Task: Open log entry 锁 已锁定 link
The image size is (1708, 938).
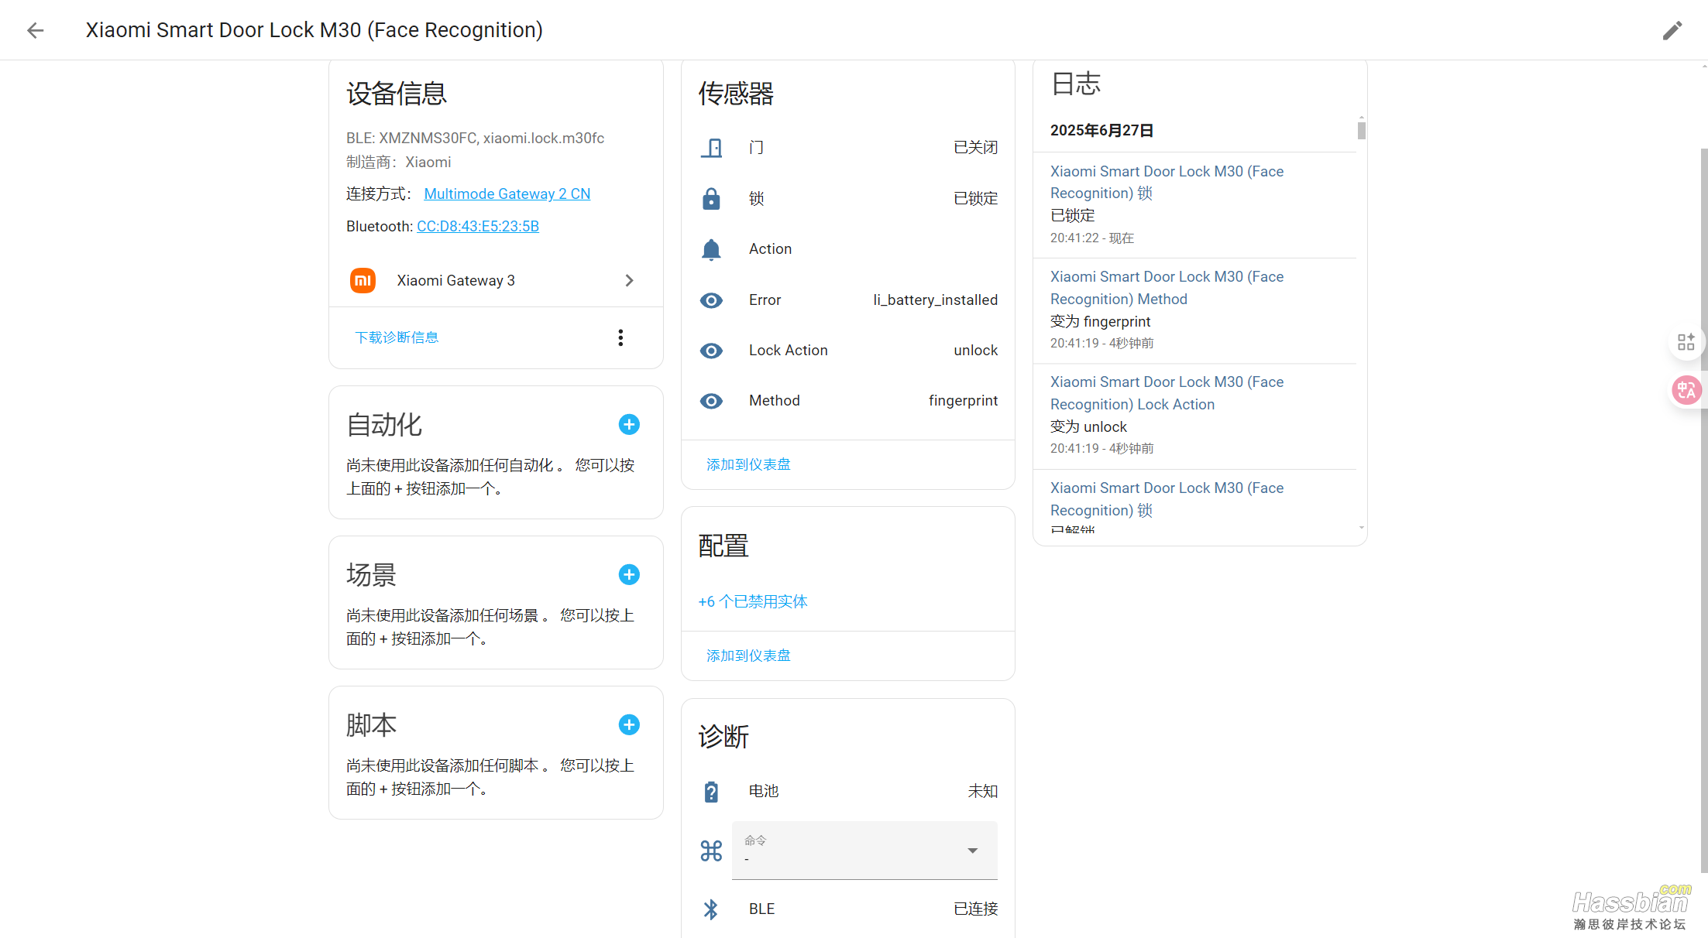Action: 1167,182
